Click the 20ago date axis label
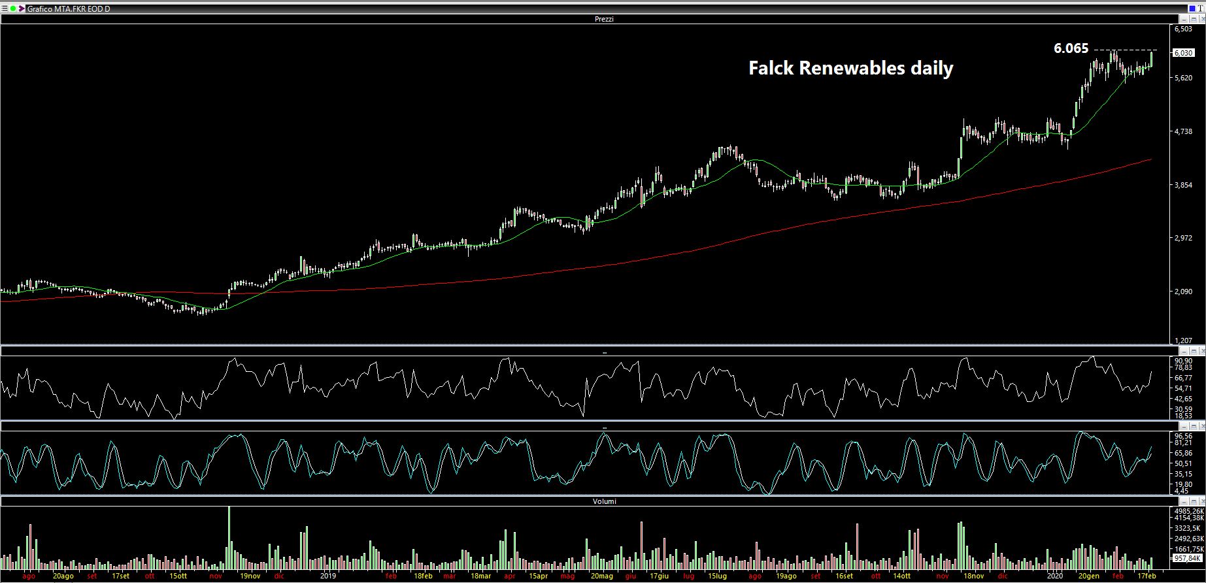 63,576
